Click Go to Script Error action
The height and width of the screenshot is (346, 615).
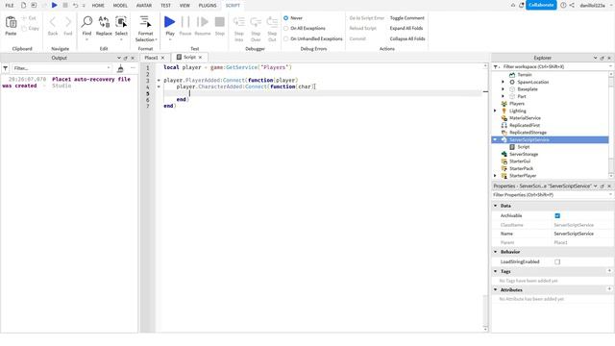(x=367, y=18)
